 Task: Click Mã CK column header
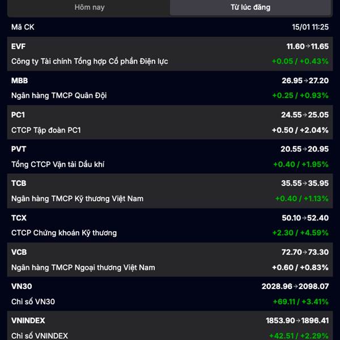tap(23, 27)
